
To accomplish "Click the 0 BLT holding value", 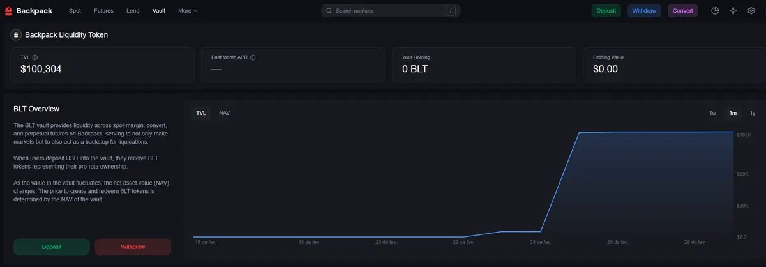I will pos(415,69).
